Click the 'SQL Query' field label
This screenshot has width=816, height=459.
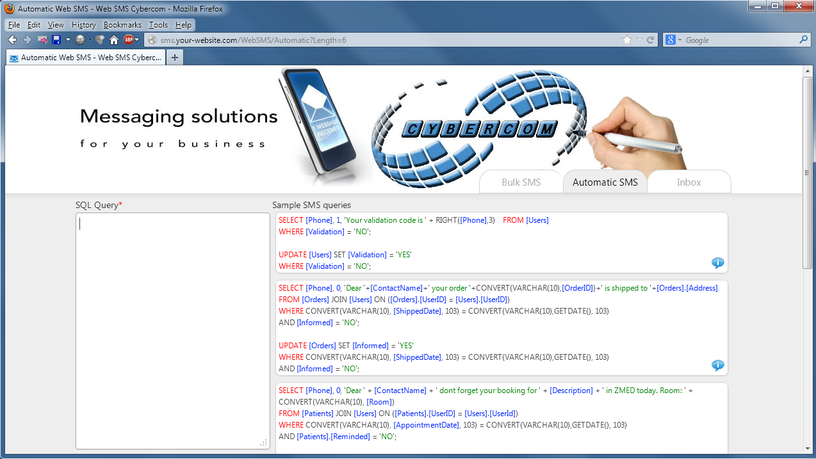(x=99, y=205)
